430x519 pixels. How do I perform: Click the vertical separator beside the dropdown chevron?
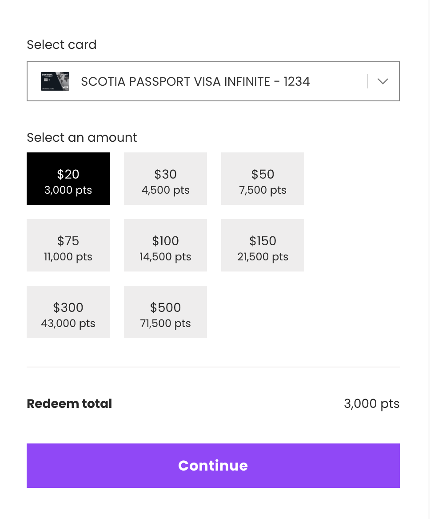coord(367,81)
